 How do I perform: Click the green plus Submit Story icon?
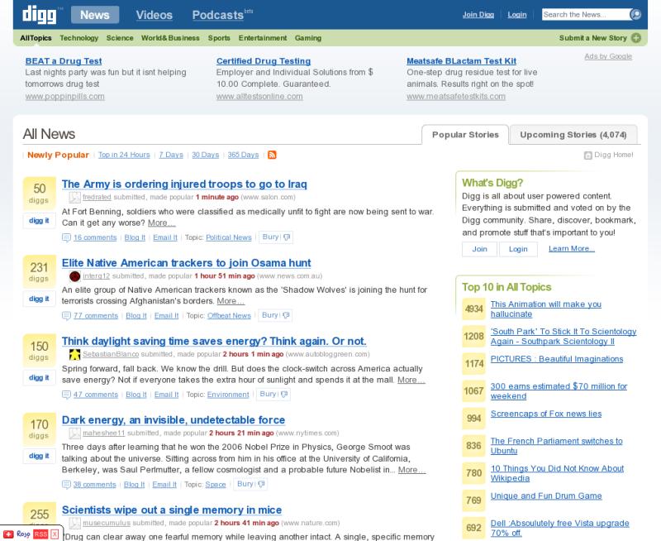[x=635, y=38]
